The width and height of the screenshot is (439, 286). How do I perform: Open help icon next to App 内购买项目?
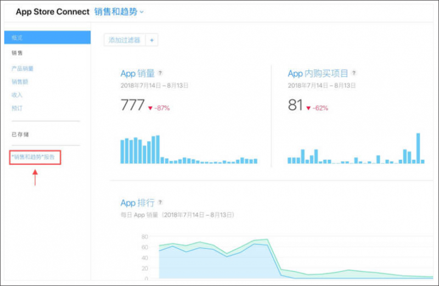(354, 73)
